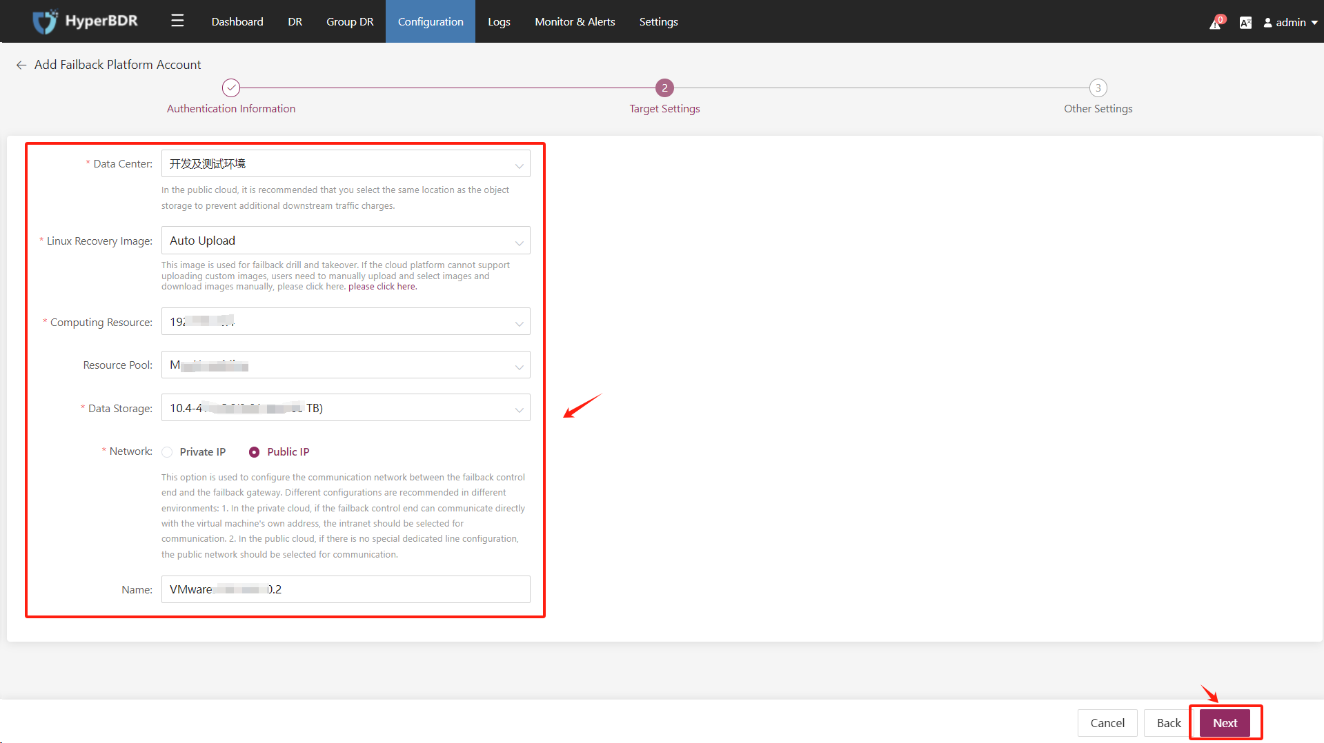The width and height of the screenshot is (1324, 743).
Task: Expand the Linux Recovery Image dropdown
Action: click(x=346, y=241)
